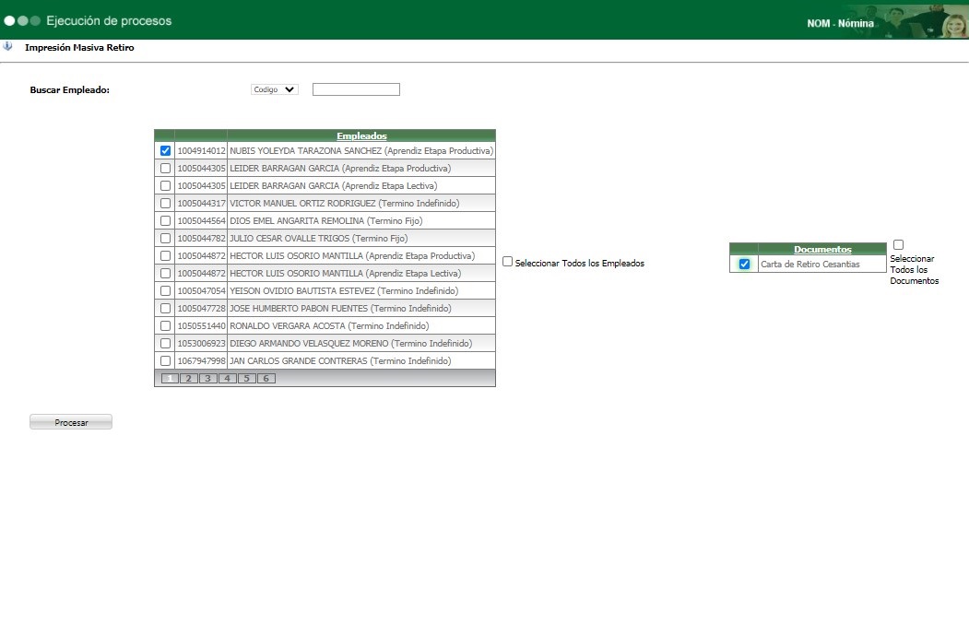969x624 pixels.
Task: Click employee code 1005047728
Action: tap(202, 308)
